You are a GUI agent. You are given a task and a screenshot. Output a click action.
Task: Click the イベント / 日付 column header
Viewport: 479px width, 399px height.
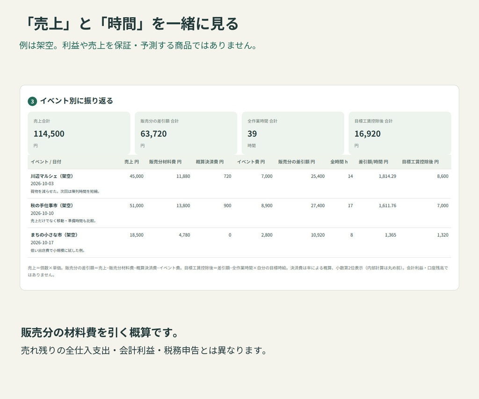[x=46, y=162]
